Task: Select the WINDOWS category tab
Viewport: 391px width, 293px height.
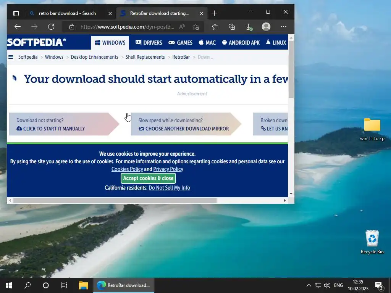Action: pyautogui.click(x=110, y=43)
